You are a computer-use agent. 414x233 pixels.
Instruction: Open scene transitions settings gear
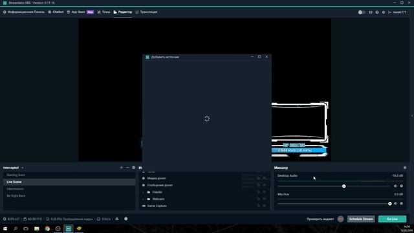(134, 168)
